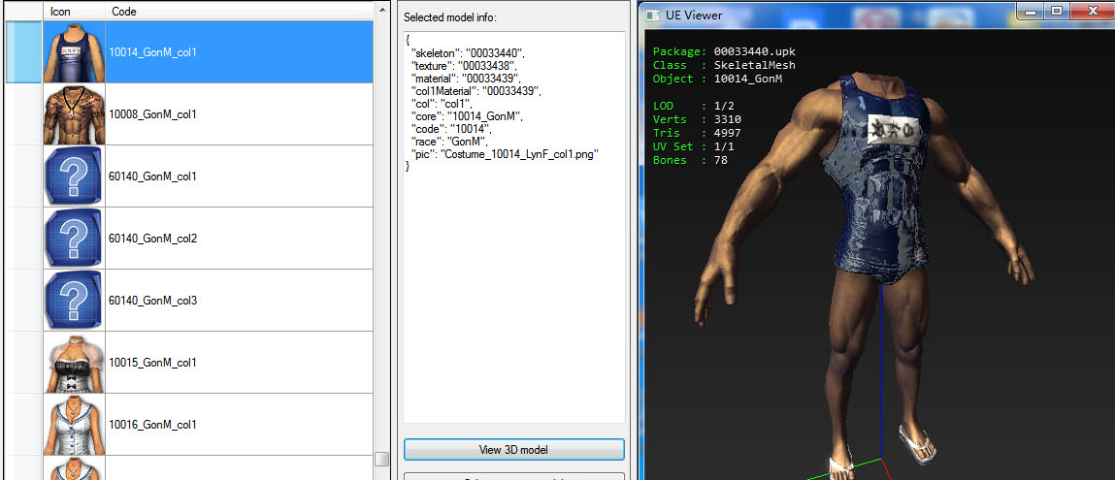Select the 10015_GonM_col1 maid outfit icon

(x=74, y=363)
